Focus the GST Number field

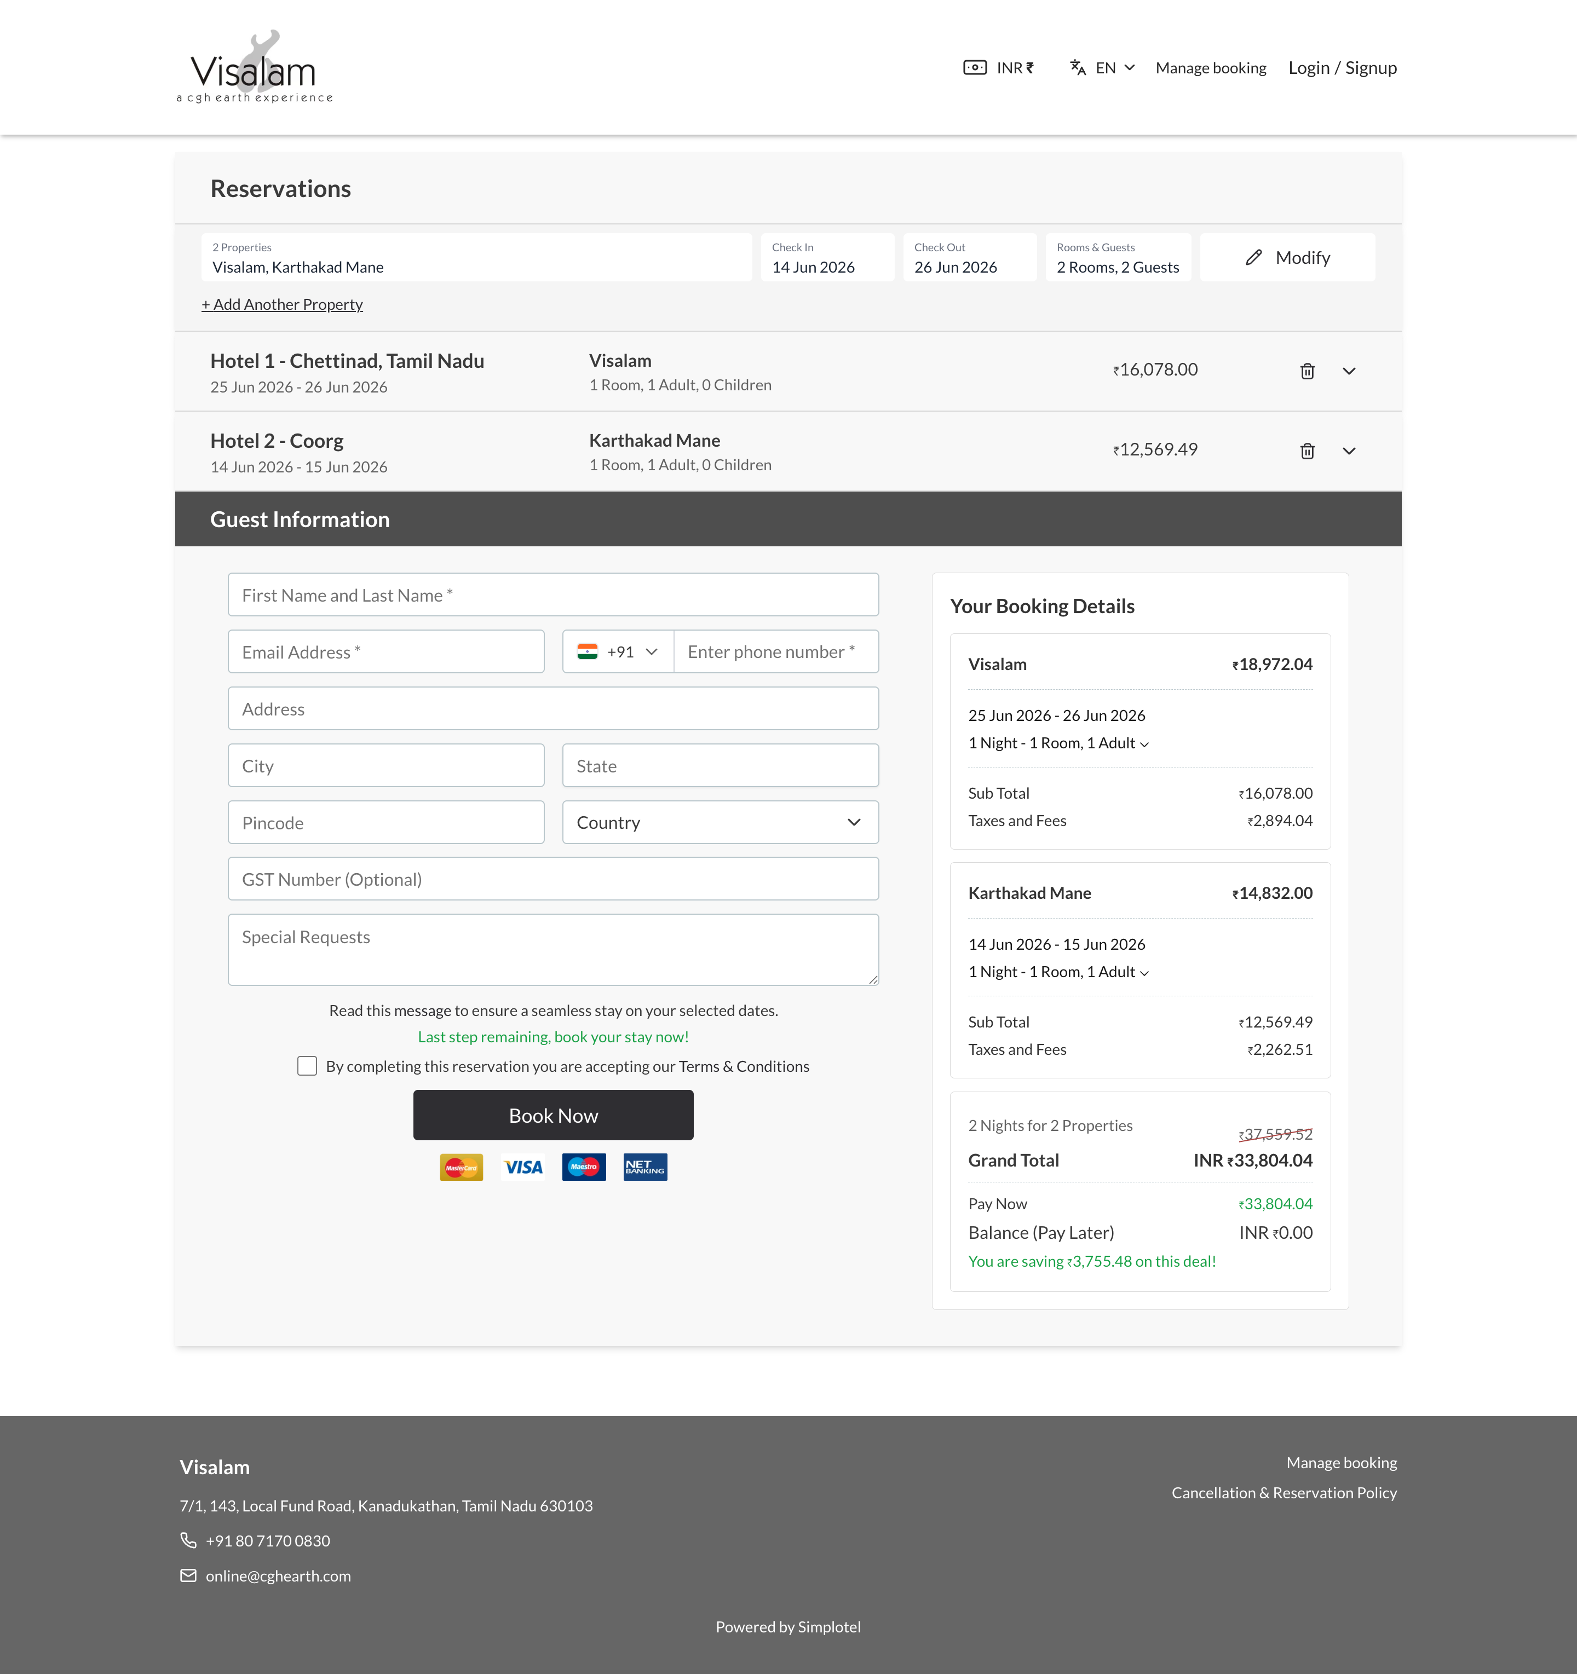pyautogui.click(x=554, y=879)
